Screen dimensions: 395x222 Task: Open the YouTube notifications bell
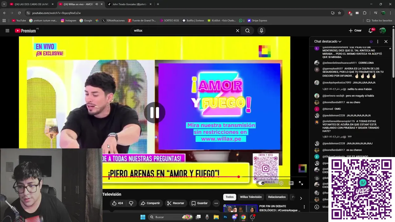coord(371,31)
